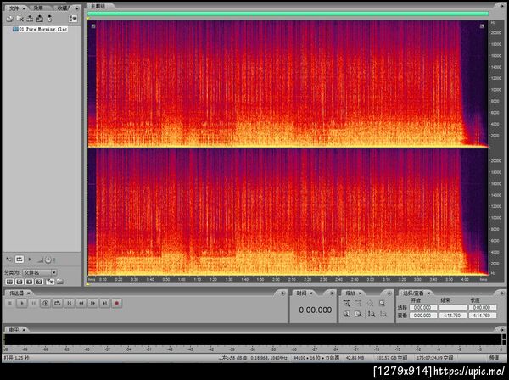The height and width of the screenshot is (380, 509).
Task: Click the black level meter bar
Action: (x=252, y=339)
